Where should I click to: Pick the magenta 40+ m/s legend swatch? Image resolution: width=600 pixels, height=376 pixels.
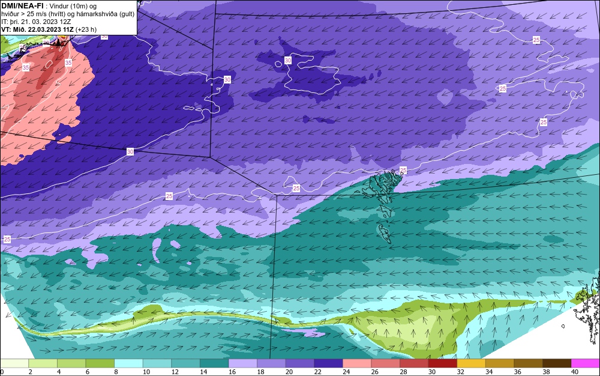pos(586,363)
